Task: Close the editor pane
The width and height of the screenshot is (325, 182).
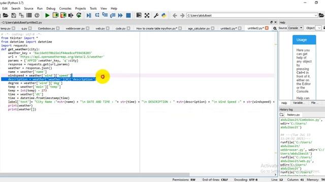Action: click(x=275, y=22)
